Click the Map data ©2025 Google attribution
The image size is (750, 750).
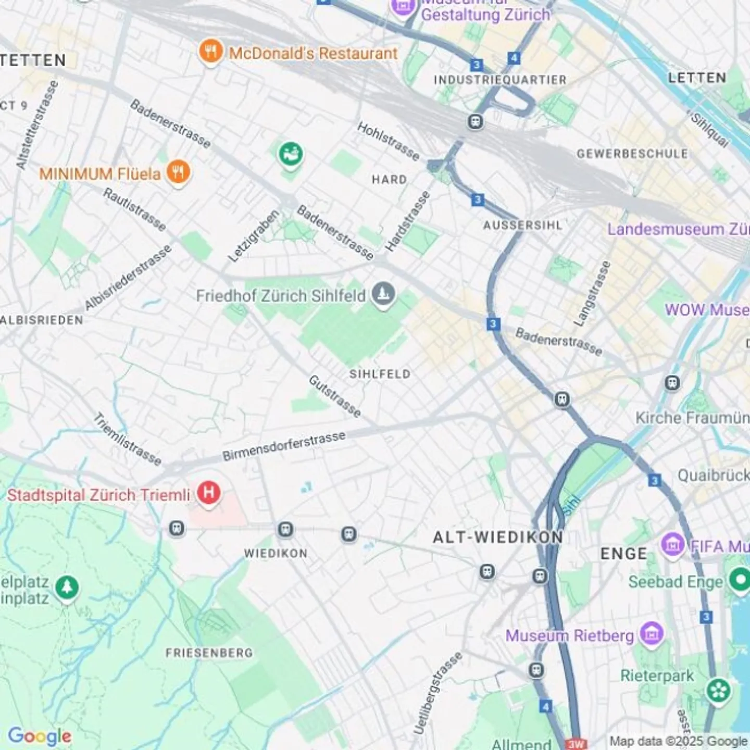coord(679,741)
